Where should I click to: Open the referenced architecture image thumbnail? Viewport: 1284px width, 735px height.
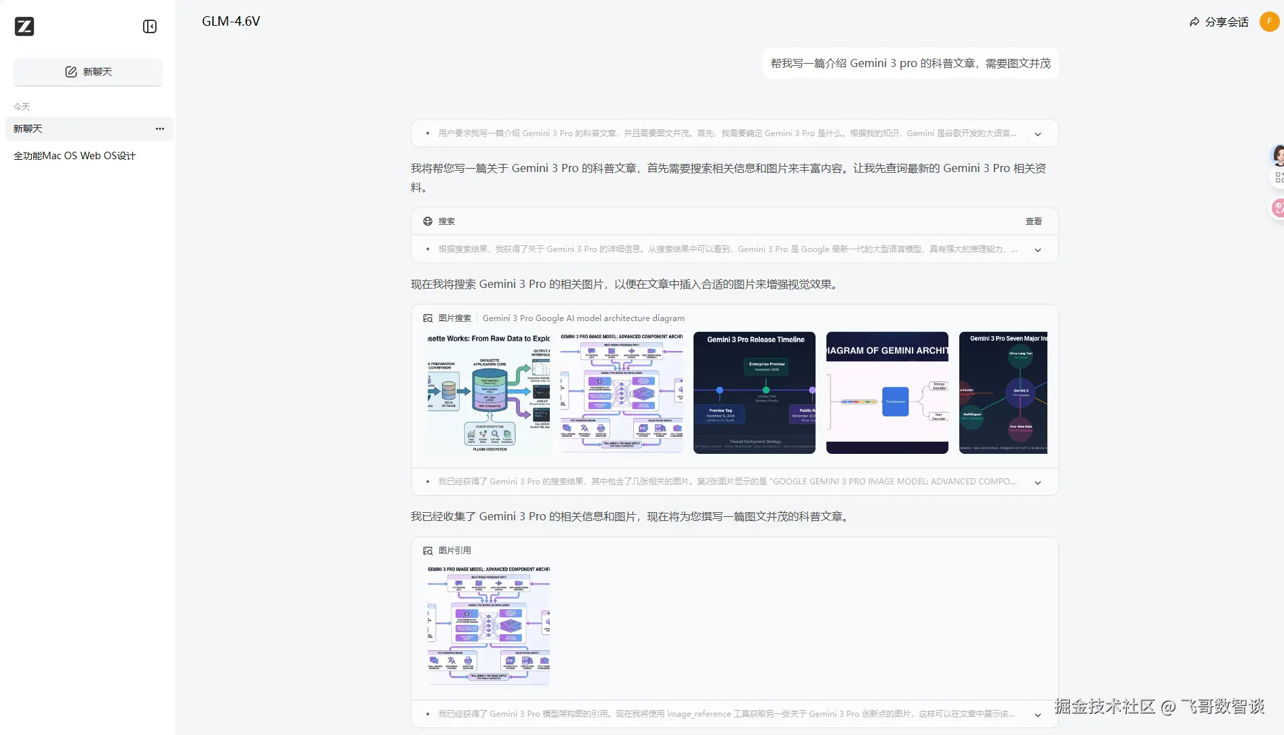(489, 625)
